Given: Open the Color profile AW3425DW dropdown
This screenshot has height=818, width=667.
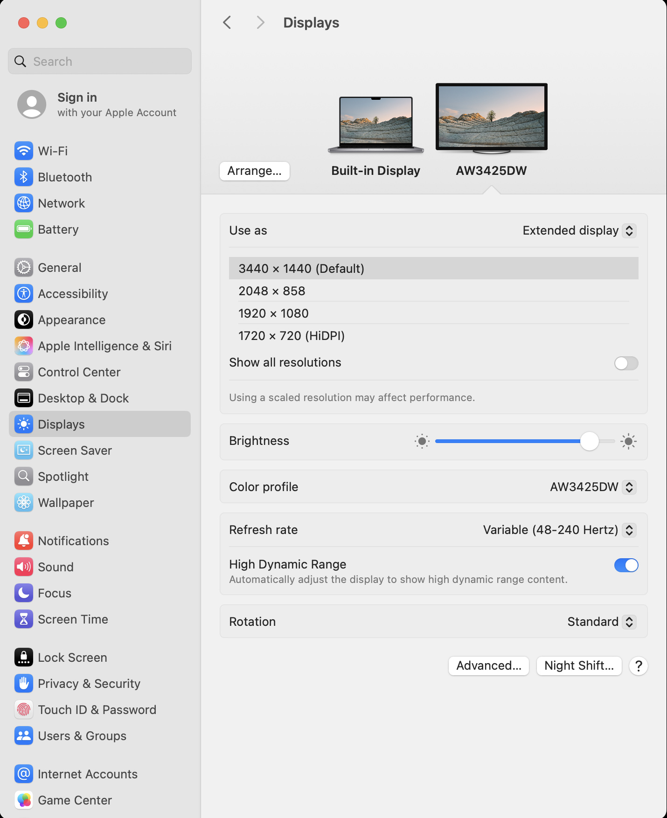Looking at the screenshot, I should point(593,487).
